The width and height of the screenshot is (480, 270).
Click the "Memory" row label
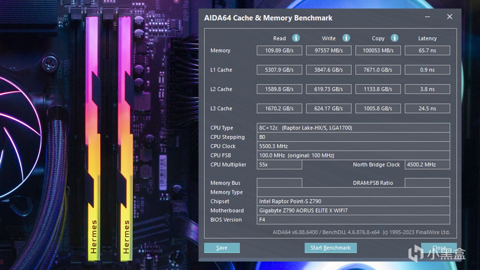coord(220,50)
